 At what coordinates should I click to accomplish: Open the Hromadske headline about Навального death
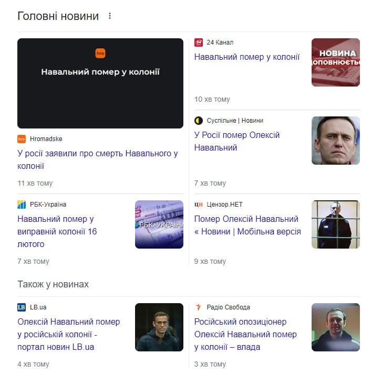tap(97, 160)
